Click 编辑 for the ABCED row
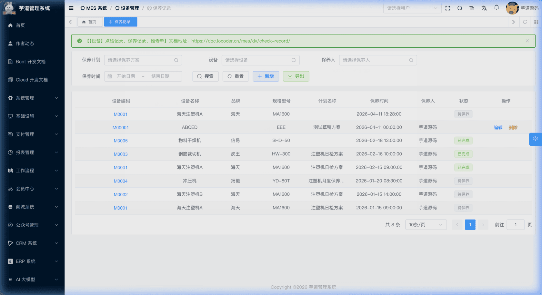Viewport: 542px width, 295px height. (x=498, y=128)
